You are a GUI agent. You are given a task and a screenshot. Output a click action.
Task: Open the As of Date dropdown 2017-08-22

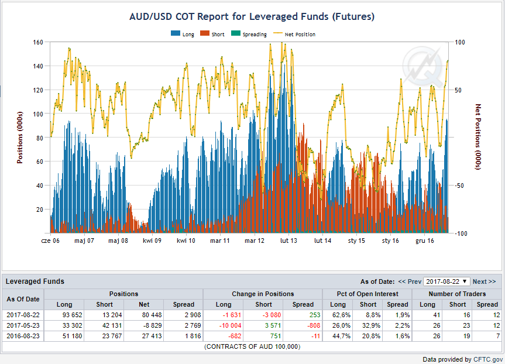click(x=446, y=281)
